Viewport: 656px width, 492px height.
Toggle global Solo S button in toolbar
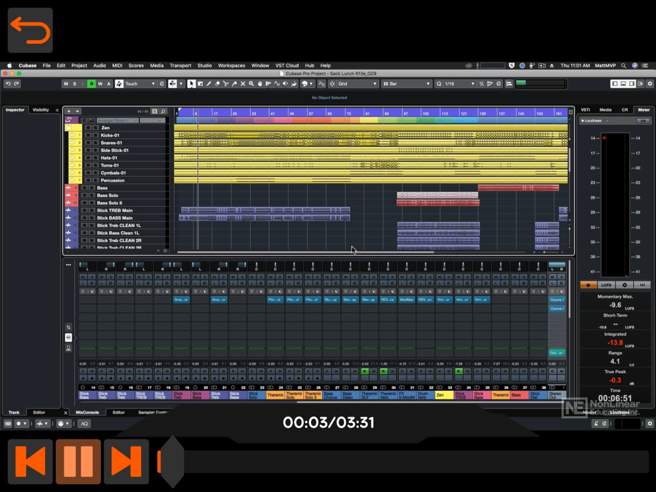tap(75, 84)
